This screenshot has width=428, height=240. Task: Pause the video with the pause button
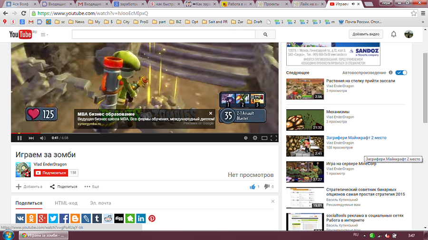click(x=19, y=138)
